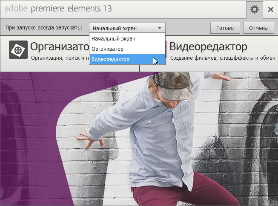Screen dimensions: 278x206
Task: Click the dancing man splash image
Action: [x=139, y=139]
